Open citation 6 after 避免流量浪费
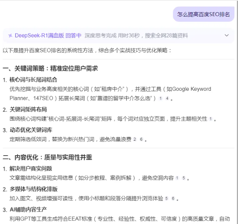The width and height of the screenshot is (238, 224). pyautogui.click(x=141, y=140)
